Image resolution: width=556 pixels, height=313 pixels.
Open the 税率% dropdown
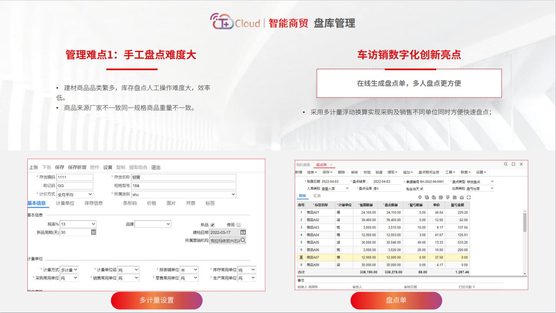(78, 224)
